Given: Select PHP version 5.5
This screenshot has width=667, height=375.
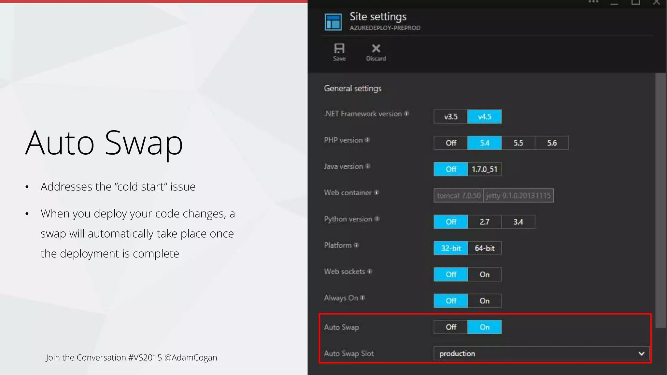Looking at the screenshot, I should [518, 143].
